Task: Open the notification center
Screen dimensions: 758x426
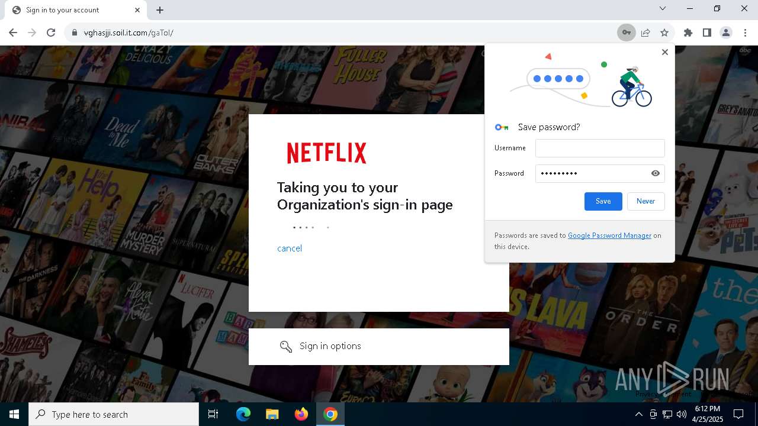Action: (738, 414)
